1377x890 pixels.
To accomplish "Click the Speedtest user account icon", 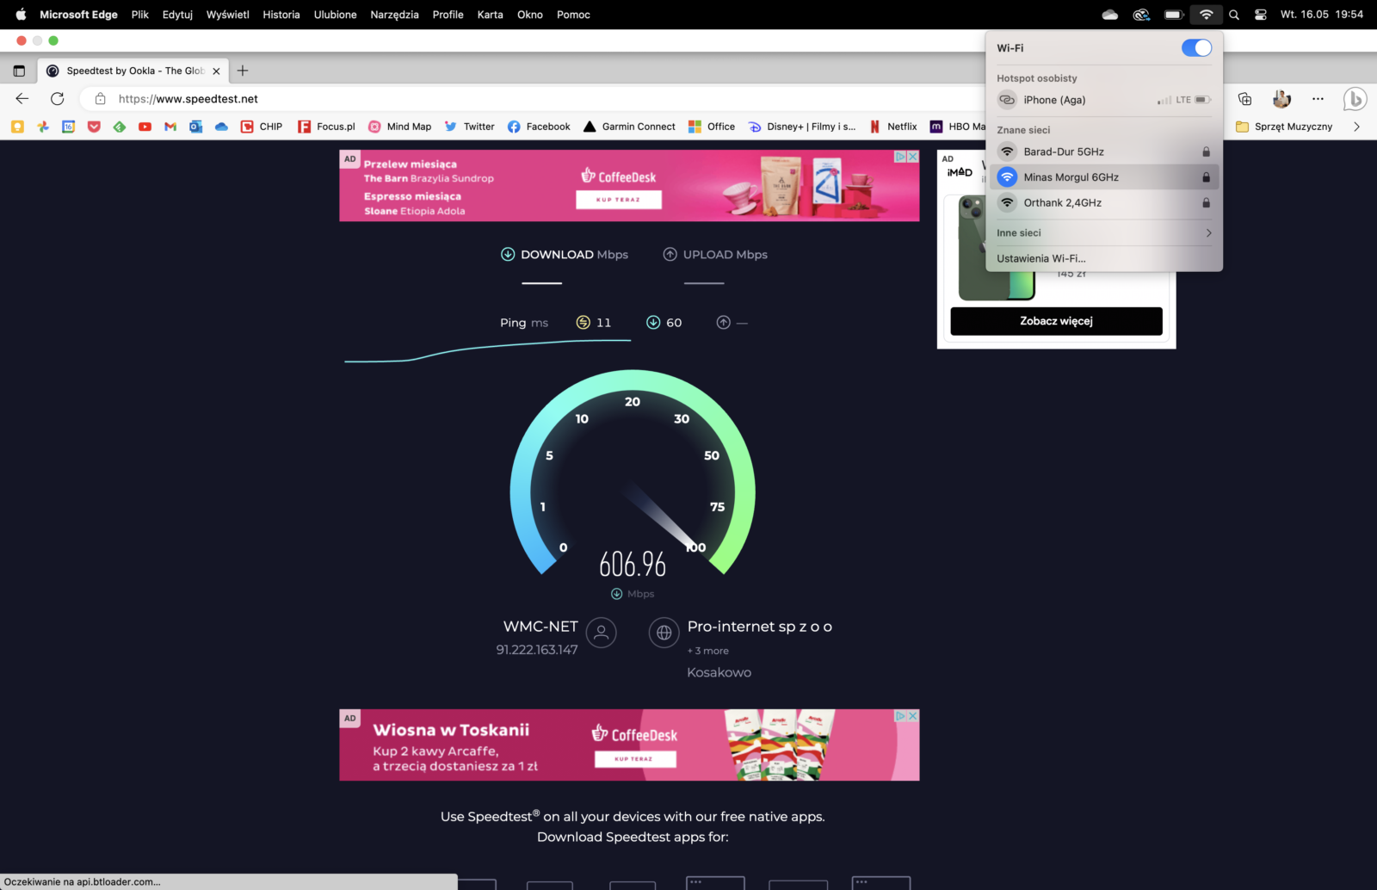I will (x=601, y=633).
